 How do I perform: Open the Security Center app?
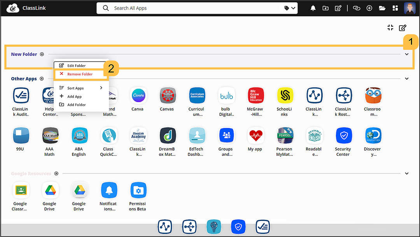(x=343, y=135)
